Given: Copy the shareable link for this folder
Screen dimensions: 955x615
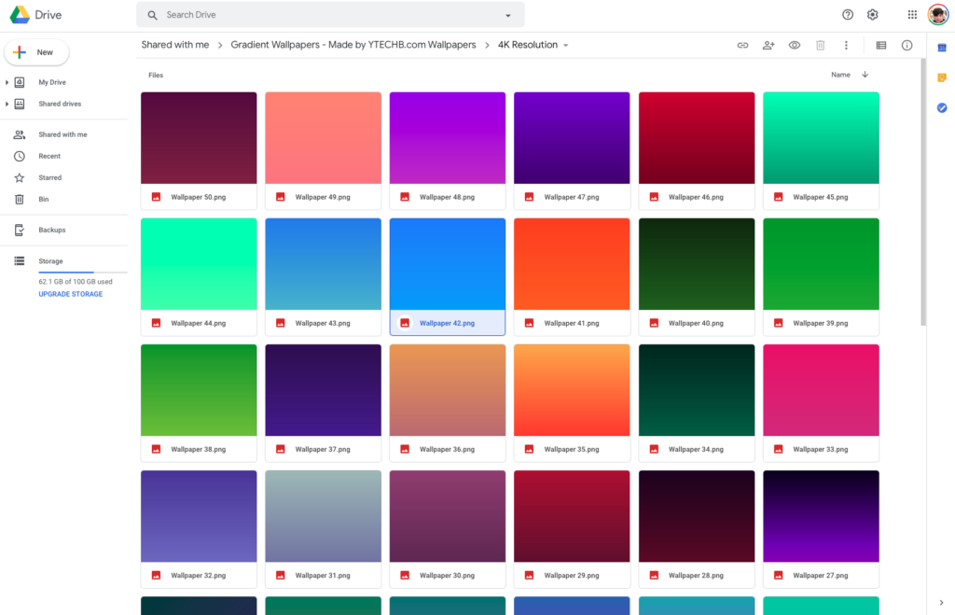Looking at the screenshot, I should [x=742, y=44].
